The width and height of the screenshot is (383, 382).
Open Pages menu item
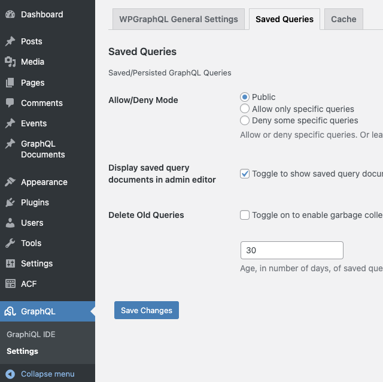pyautogui.click(x=48, y=83)
